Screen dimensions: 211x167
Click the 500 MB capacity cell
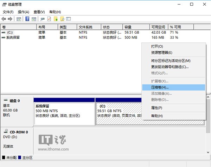click(131, 38)
